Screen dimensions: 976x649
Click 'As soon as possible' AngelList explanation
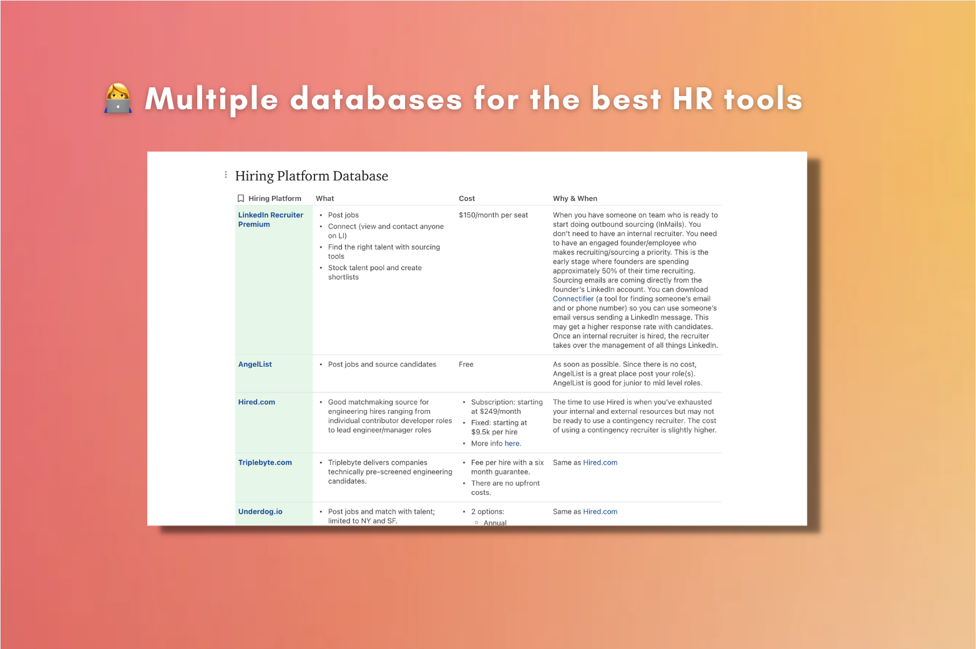627,374
